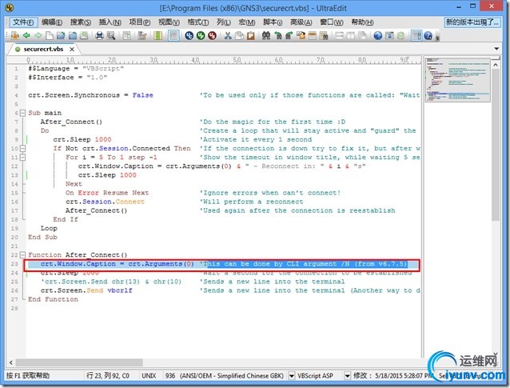The image size is (510, 388).
Task: Select the securecrt.vbs file tab
Action: [43, 49]
